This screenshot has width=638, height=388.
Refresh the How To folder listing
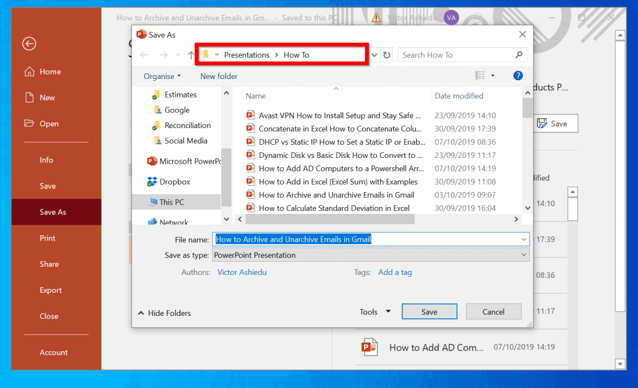(x=386, y=55)
